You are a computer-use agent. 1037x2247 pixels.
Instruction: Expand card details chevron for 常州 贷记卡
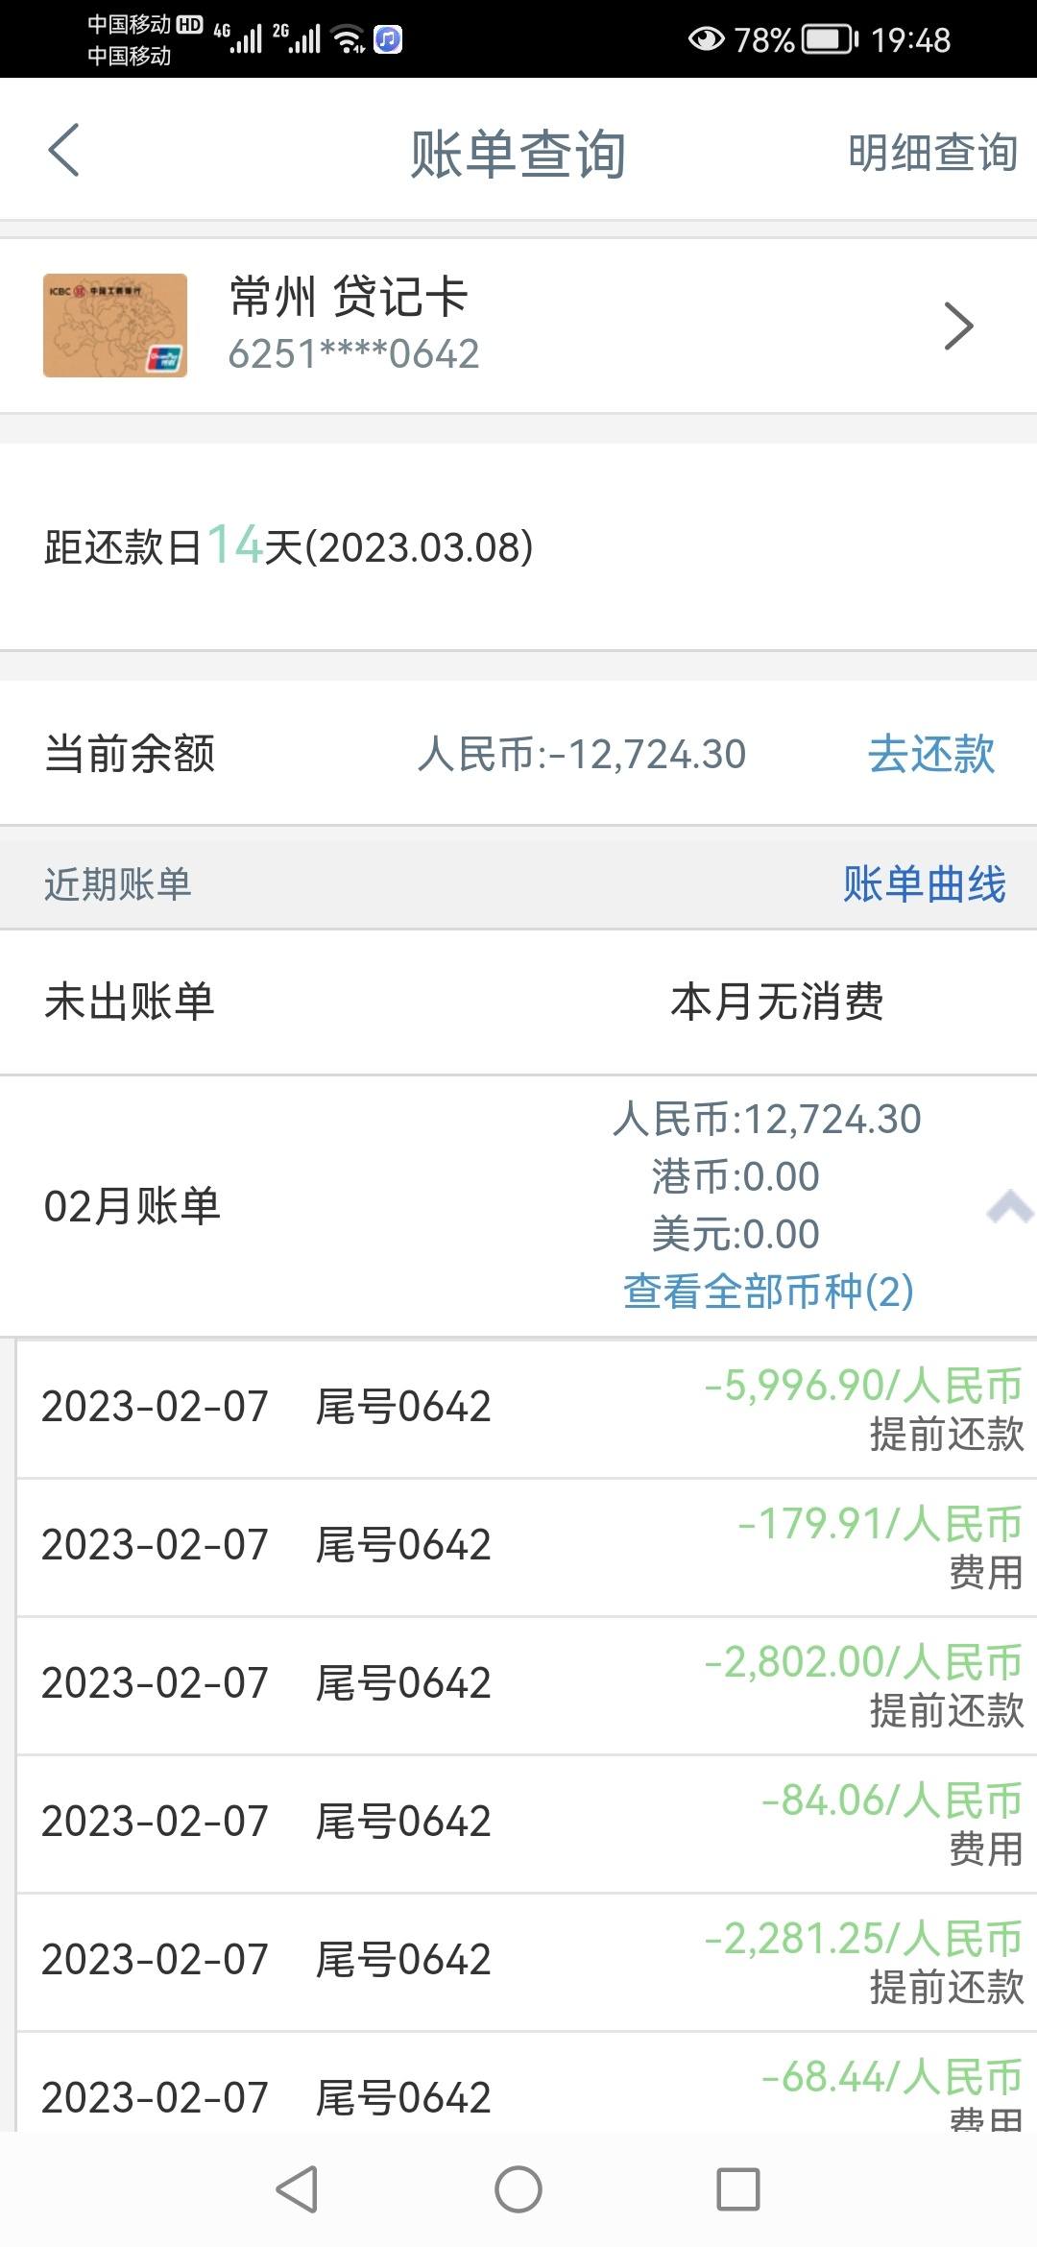click(958, 326)
